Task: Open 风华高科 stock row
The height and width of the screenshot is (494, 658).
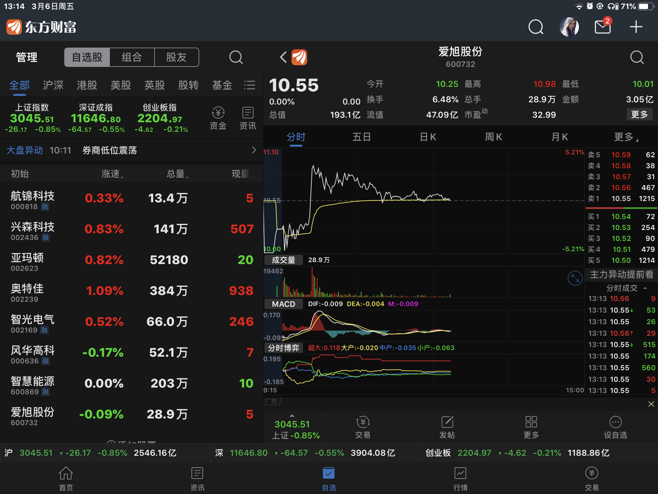Action: (131, 353)
